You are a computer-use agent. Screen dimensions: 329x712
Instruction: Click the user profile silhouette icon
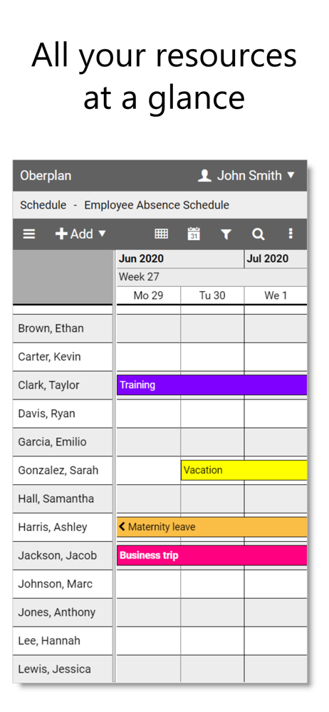coord(204,176)
